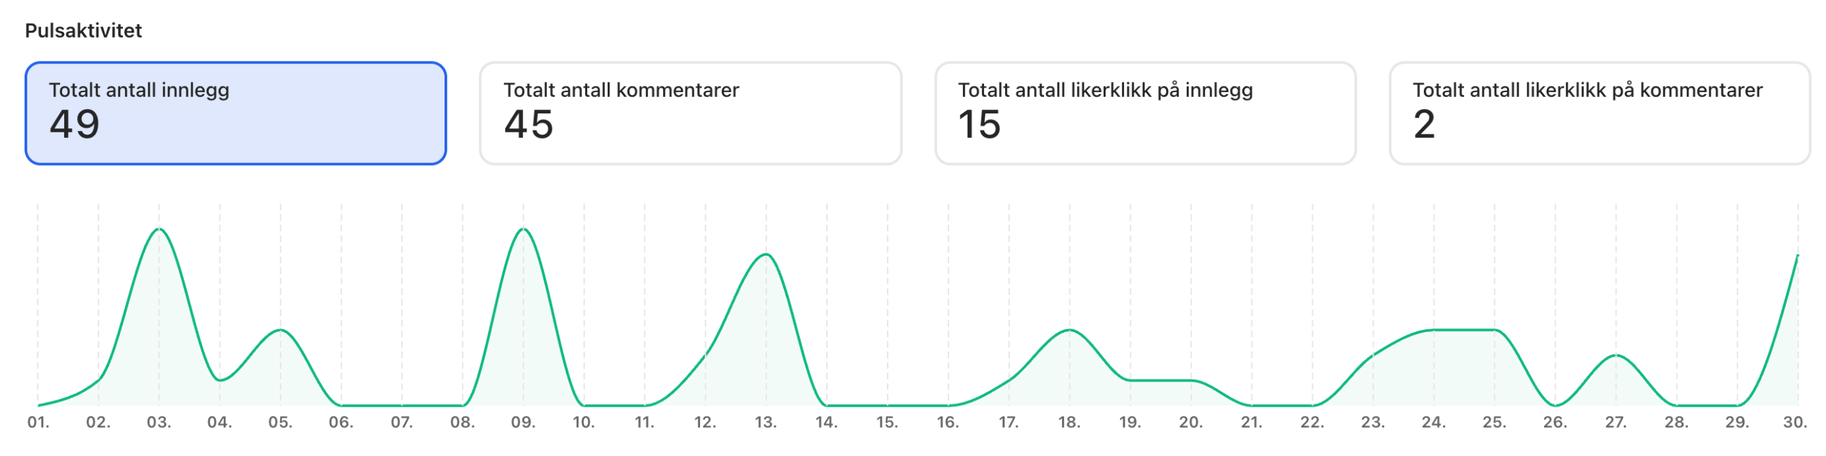The height and width of the screenshot is (456, 1826).
Task: Click the 19. axis label
Action: pos(1131,423)
